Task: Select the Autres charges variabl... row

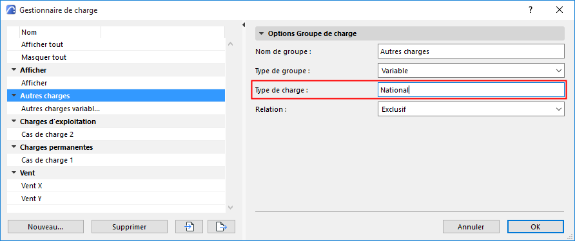Action: (116, 109)
